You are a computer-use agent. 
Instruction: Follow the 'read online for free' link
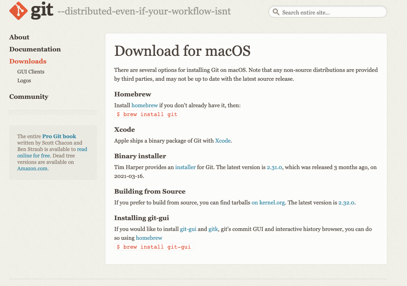click(52, 153)
